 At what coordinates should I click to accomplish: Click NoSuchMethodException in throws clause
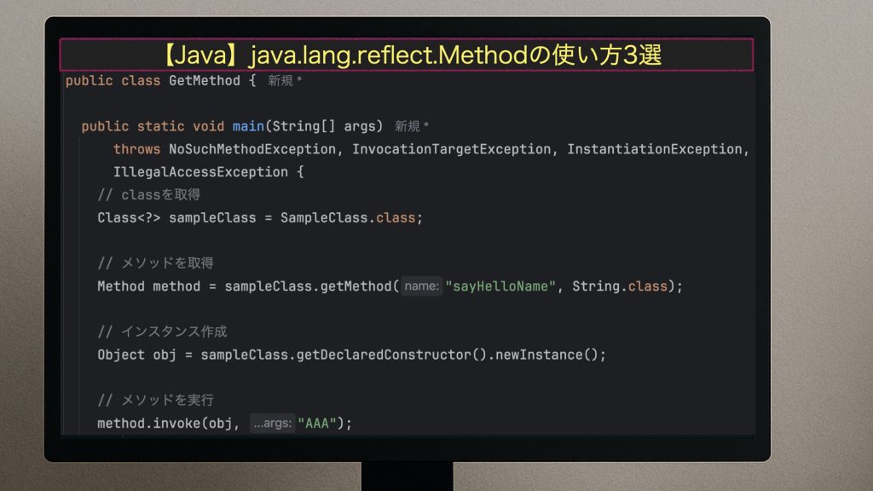tap(252, 149)
